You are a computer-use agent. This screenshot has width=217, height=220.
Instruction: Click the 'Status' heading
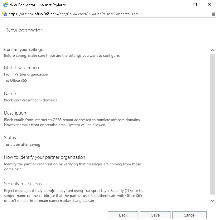pyautogui.click(x=10, y=138)
